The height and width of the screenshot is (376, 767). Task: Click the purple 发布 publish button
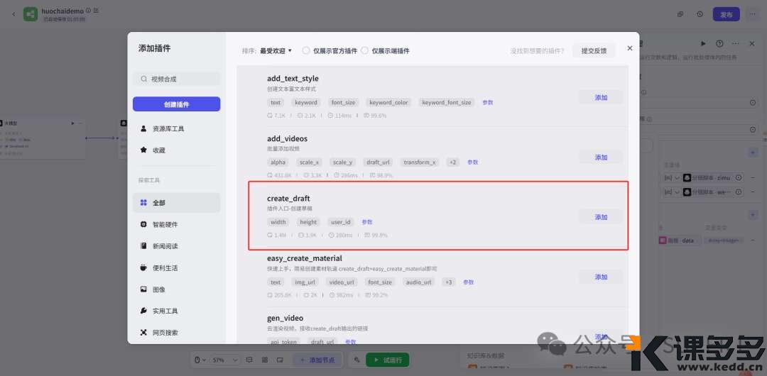tap(726, 14)
